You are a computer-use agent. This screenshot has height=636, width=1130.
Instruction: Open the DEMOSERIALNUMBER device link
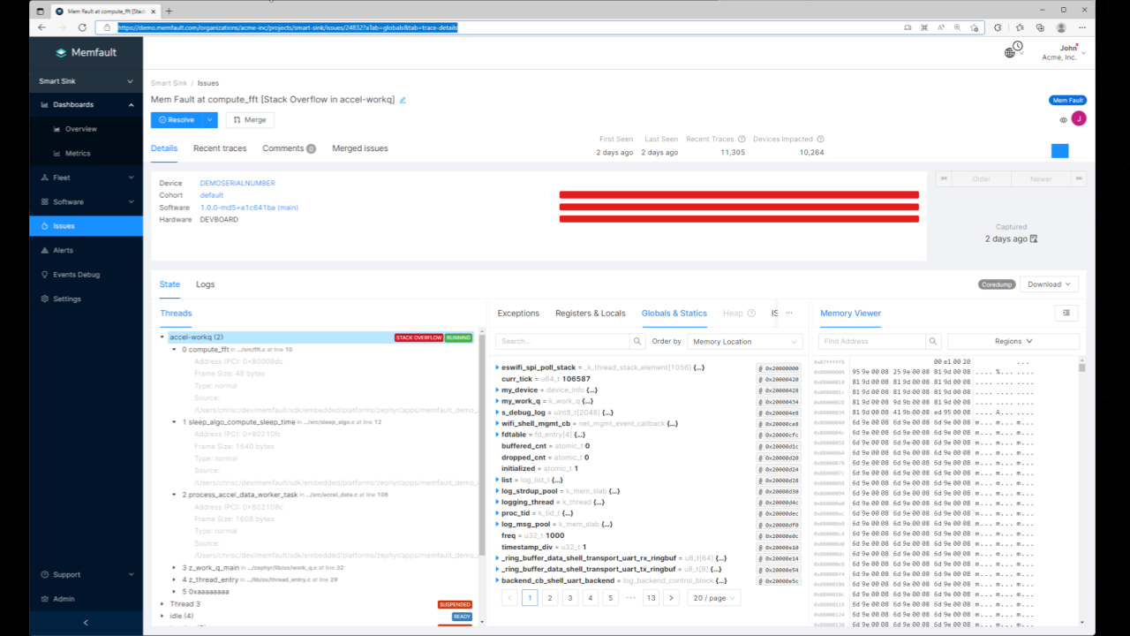(x=237, y=182)
